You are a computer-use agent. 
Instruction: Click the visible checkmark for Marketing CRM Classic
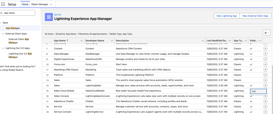[x=251, y=70]
